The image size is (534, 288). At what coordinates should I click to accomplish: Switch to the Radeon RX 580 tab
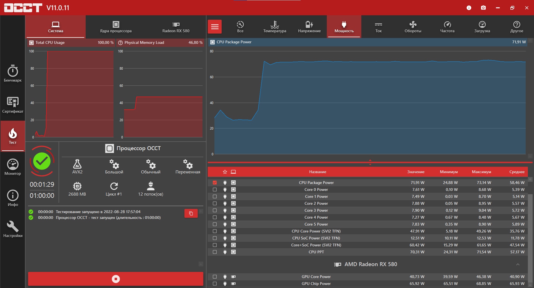(x=176, y=27)
